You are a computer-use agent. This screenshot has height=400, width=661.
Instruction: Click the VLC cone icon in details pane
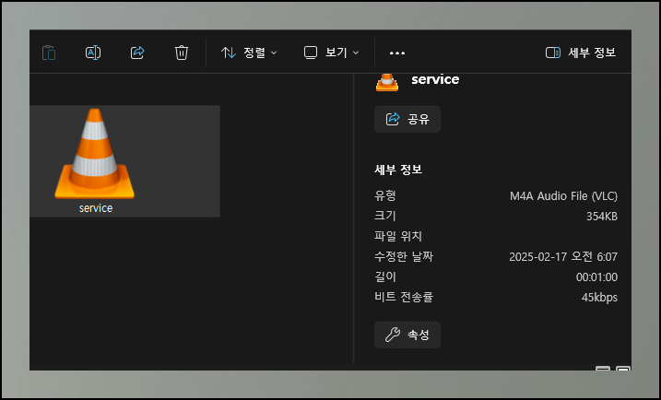click(387, 82)
